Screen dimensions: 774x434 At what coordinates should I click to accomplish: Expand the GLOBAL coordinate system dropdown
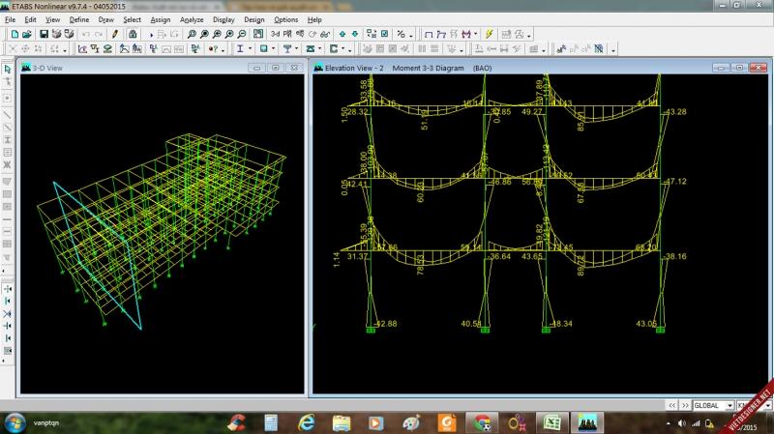729,405
